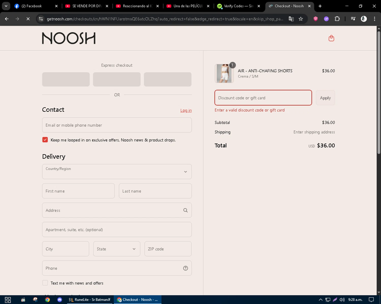Click the third Express checkout button
Image resolution: width=381 pixels, height=304 pixels.
(168, 79)
